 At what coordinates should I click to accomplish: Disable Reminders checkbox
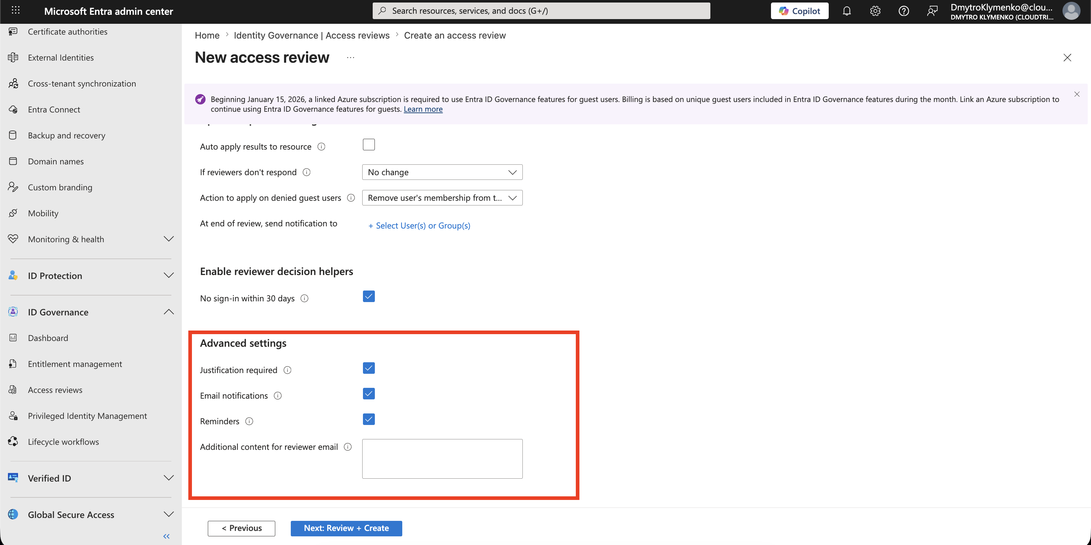point(369,419)
